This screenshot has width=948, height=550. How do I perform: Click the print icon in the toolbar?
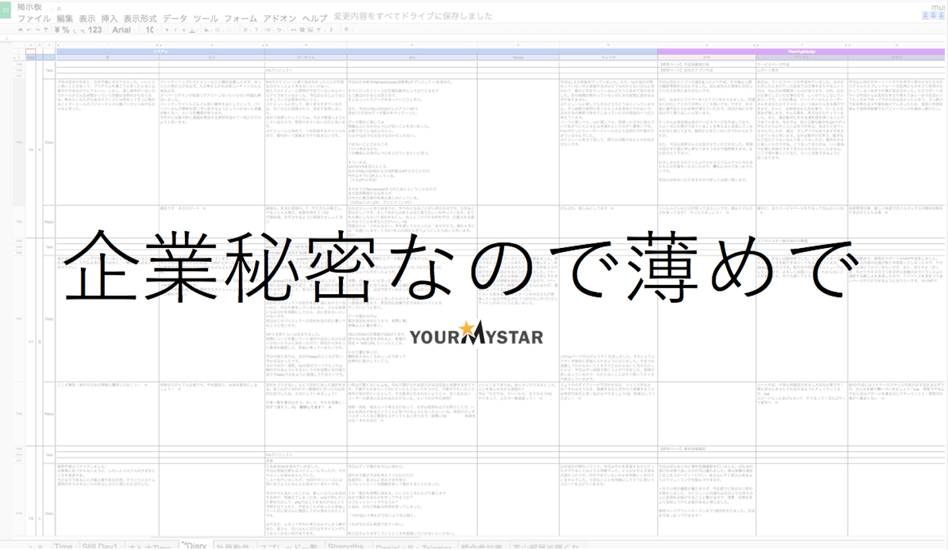point(20,30)
